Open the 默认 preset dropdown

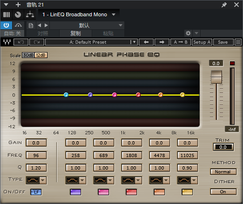coord(87,26)
